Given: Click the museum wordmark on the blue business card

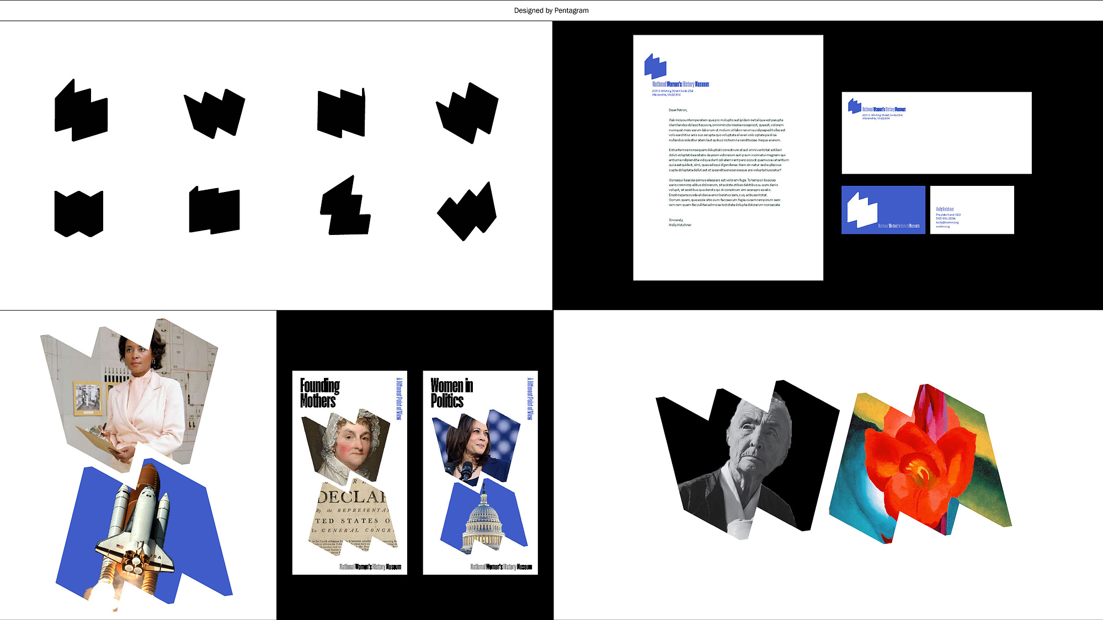Looking at the screenshot, I should (899, 226).
